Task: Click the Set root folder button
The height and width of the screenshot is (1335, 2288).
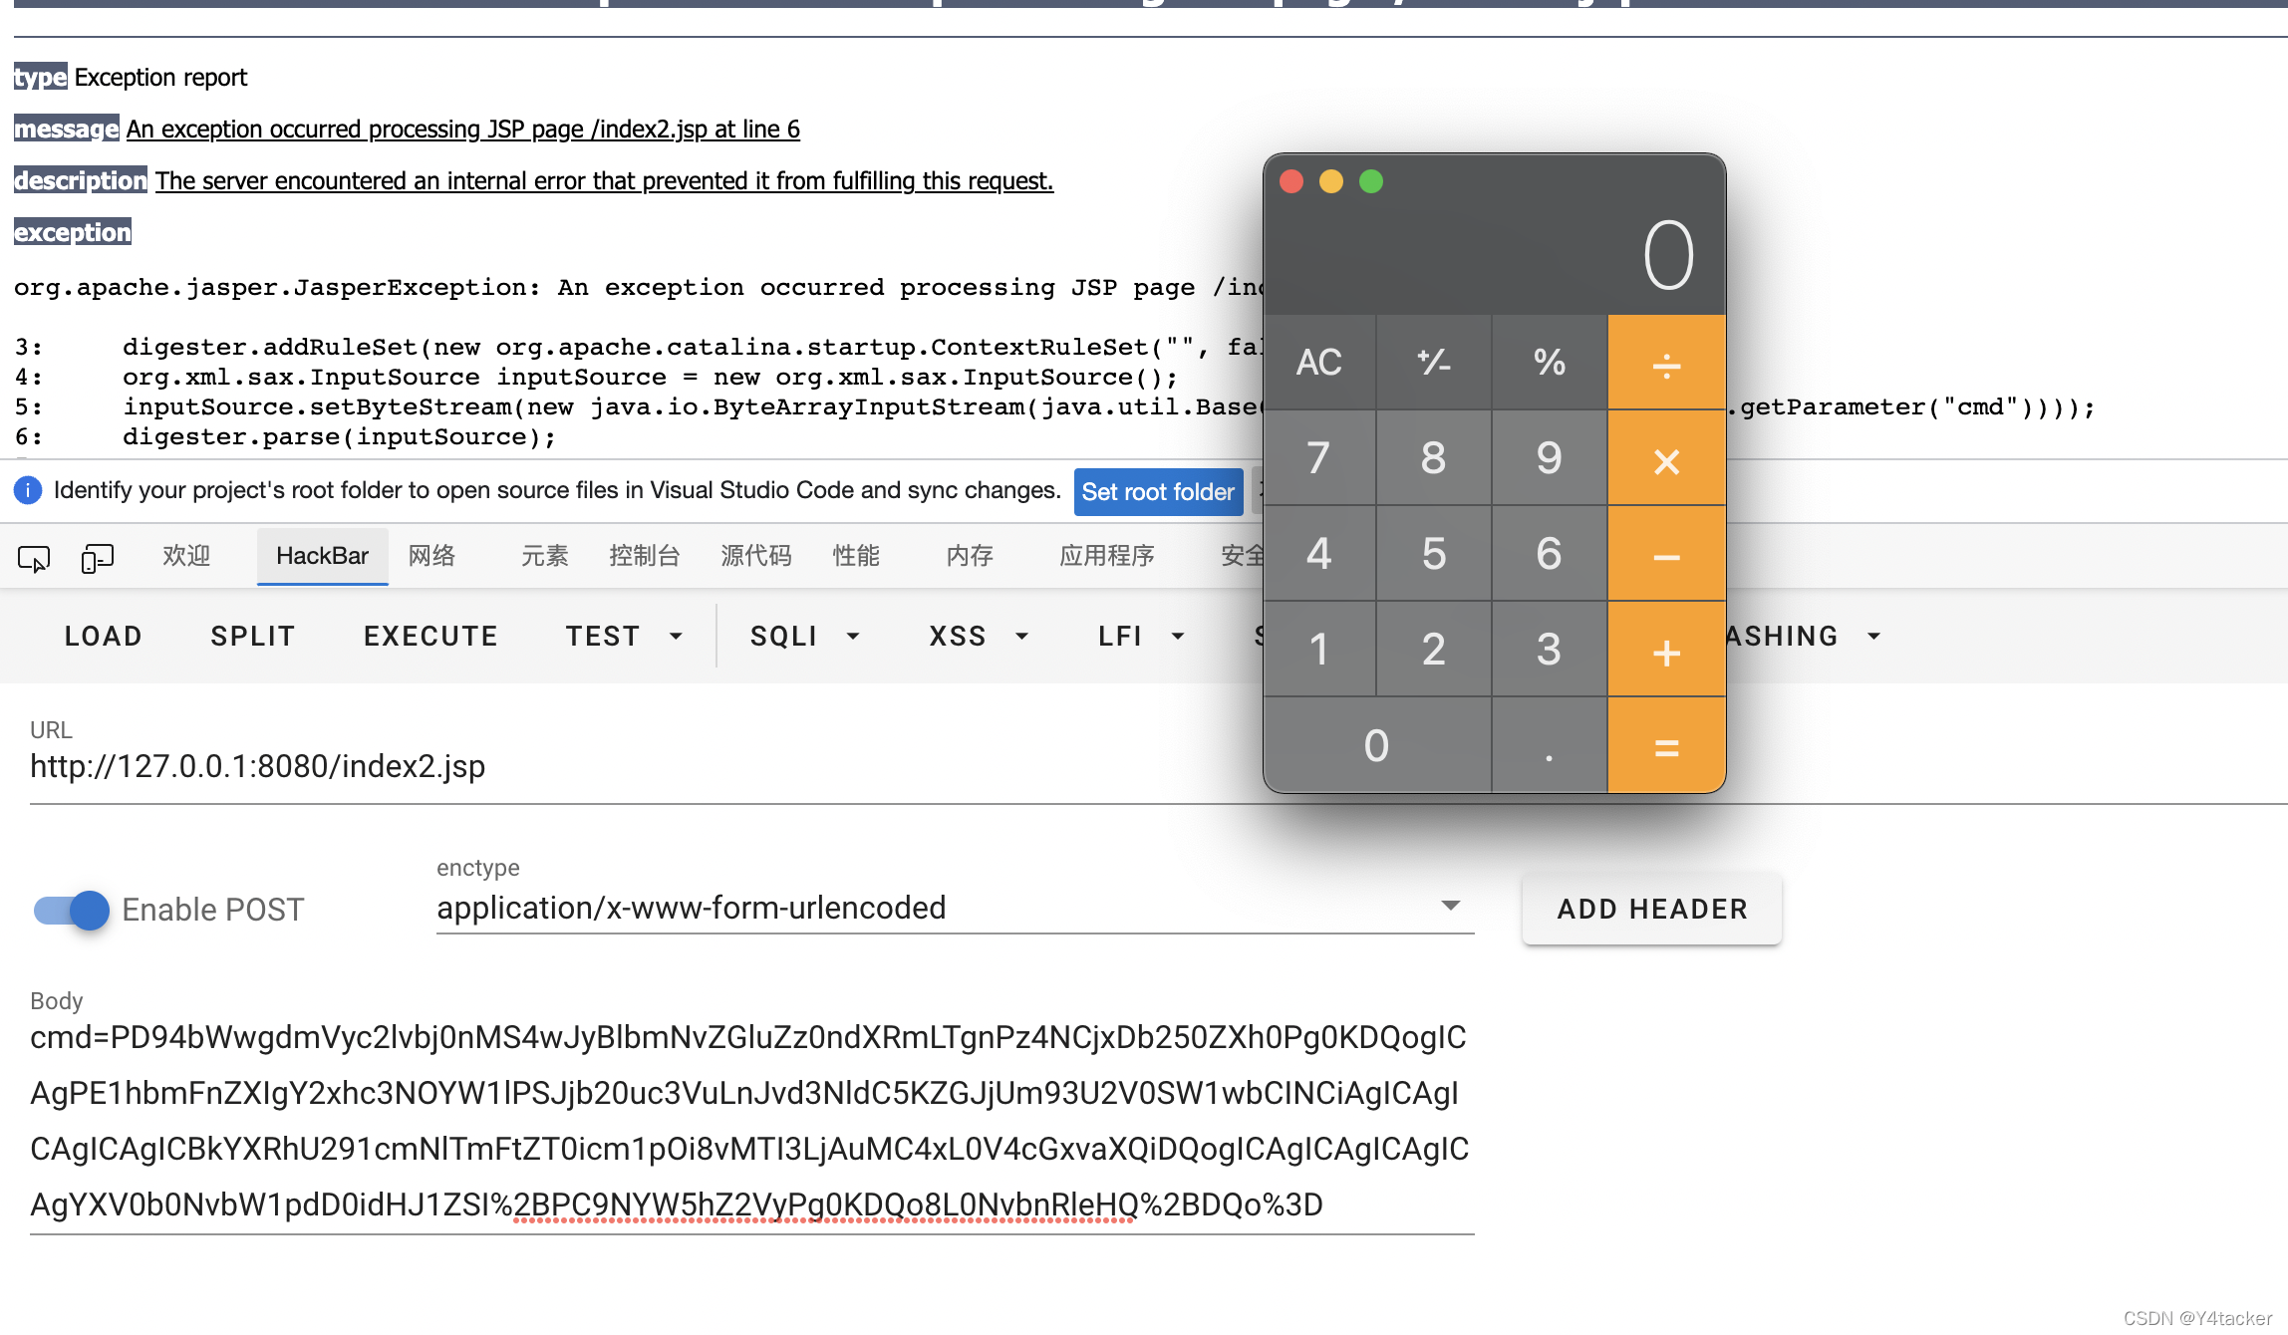Action: coord(1158,491)
